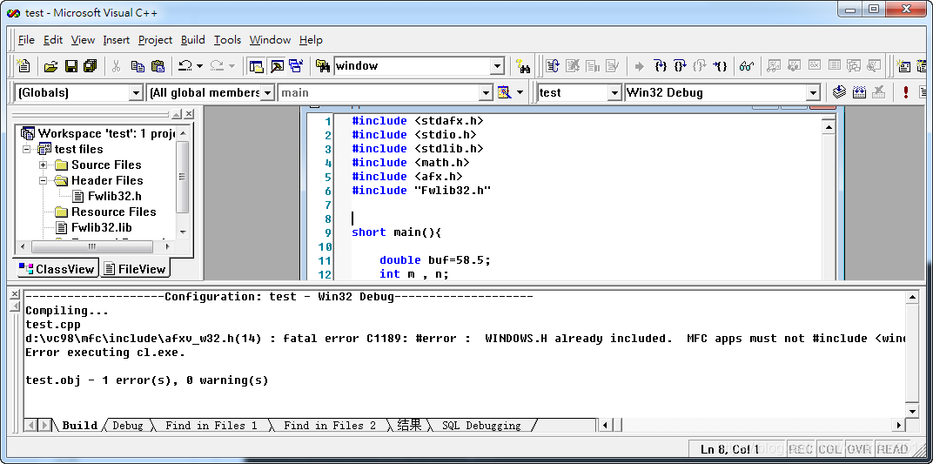Compile the file with Compile icon
This screenshot has height=464, width=933.
click(839, 93)
